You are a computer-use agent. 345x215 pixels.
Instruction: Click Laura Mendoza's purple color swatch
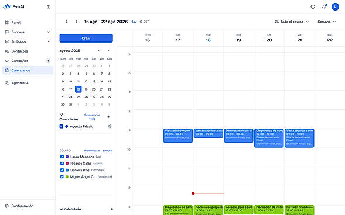click(67, 157)
